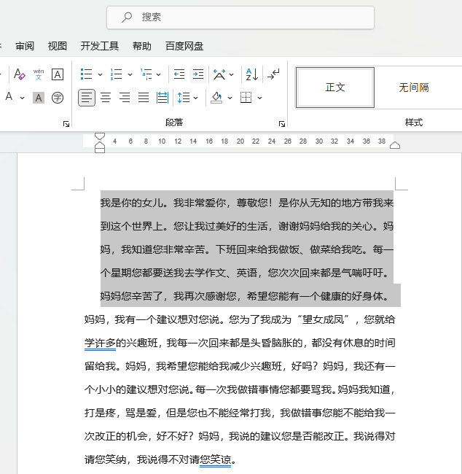462x474 pixels.
Task: Sort text with A-Z icon
Action: click(x=252, y=74)
